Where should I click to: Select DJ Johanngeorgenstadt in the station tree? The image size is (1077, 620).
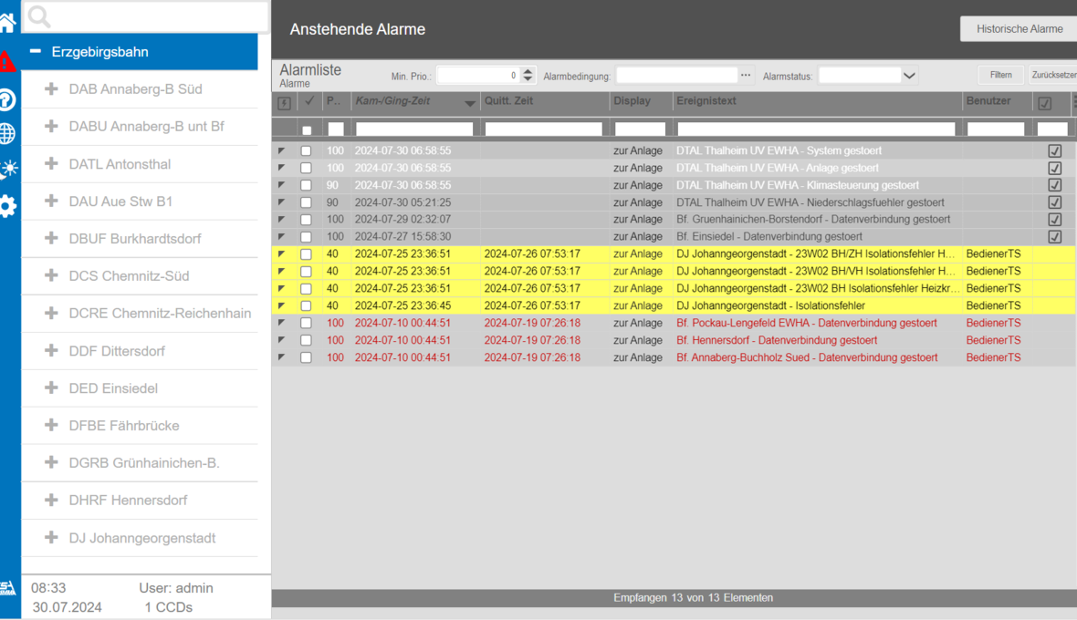pyautogui.click(x=141, y=538)
